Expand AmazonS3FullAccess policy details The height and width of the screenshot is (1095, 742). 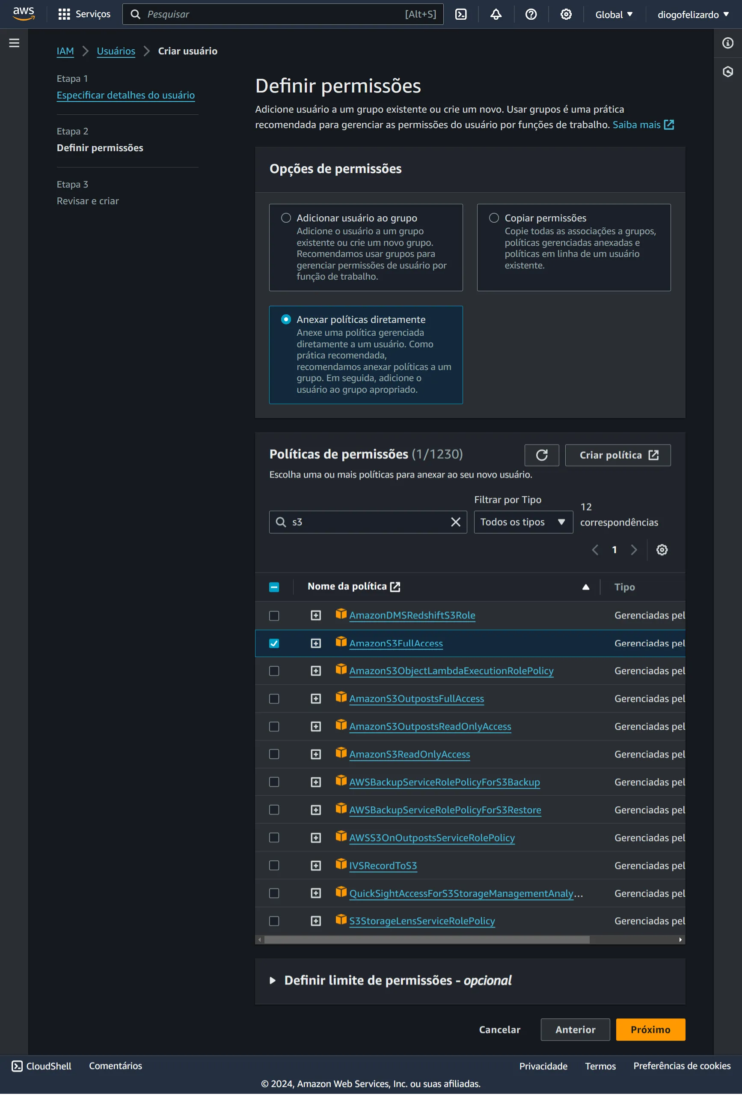click(315, 643)
